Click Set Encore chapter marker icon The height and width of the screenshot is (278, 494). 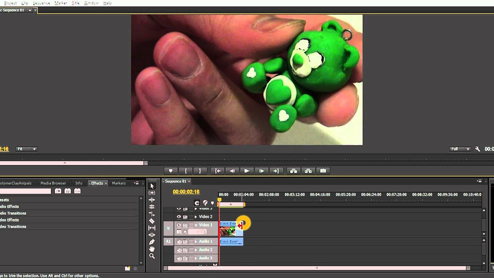[205, 203]
